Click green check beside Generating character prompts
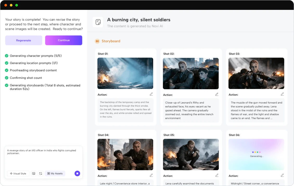Image resolution: width=294 pixels, height=186 pixels. pos(7,56)
